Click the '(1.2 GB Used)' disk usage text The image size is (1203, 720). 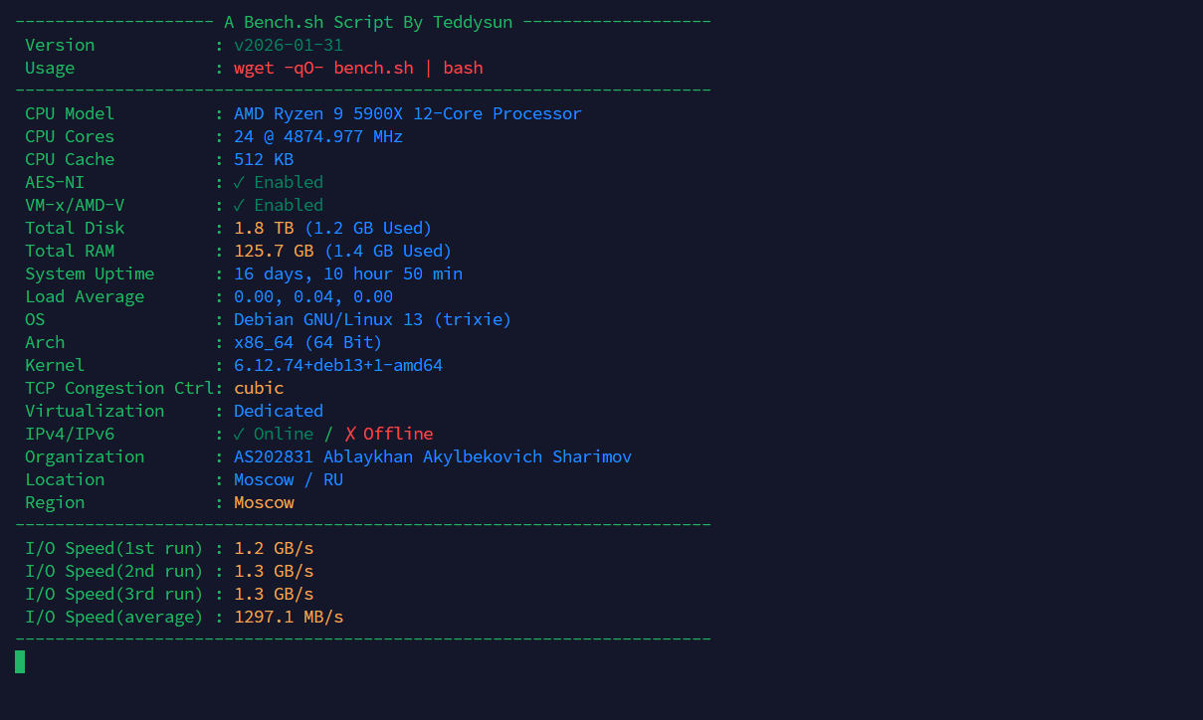(x=368, y=228)
